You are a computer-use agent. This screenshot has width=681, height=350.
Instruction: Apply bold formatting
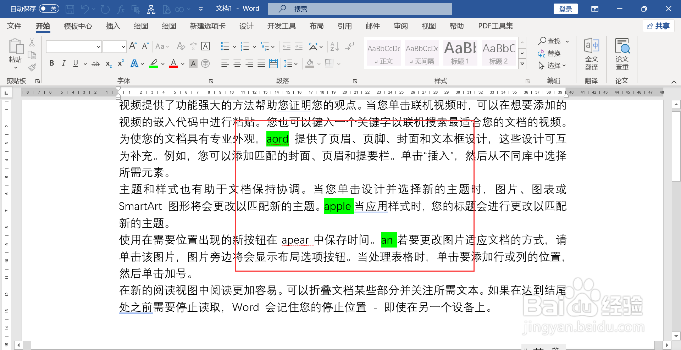pyautogui.click(x=51, y=63)
